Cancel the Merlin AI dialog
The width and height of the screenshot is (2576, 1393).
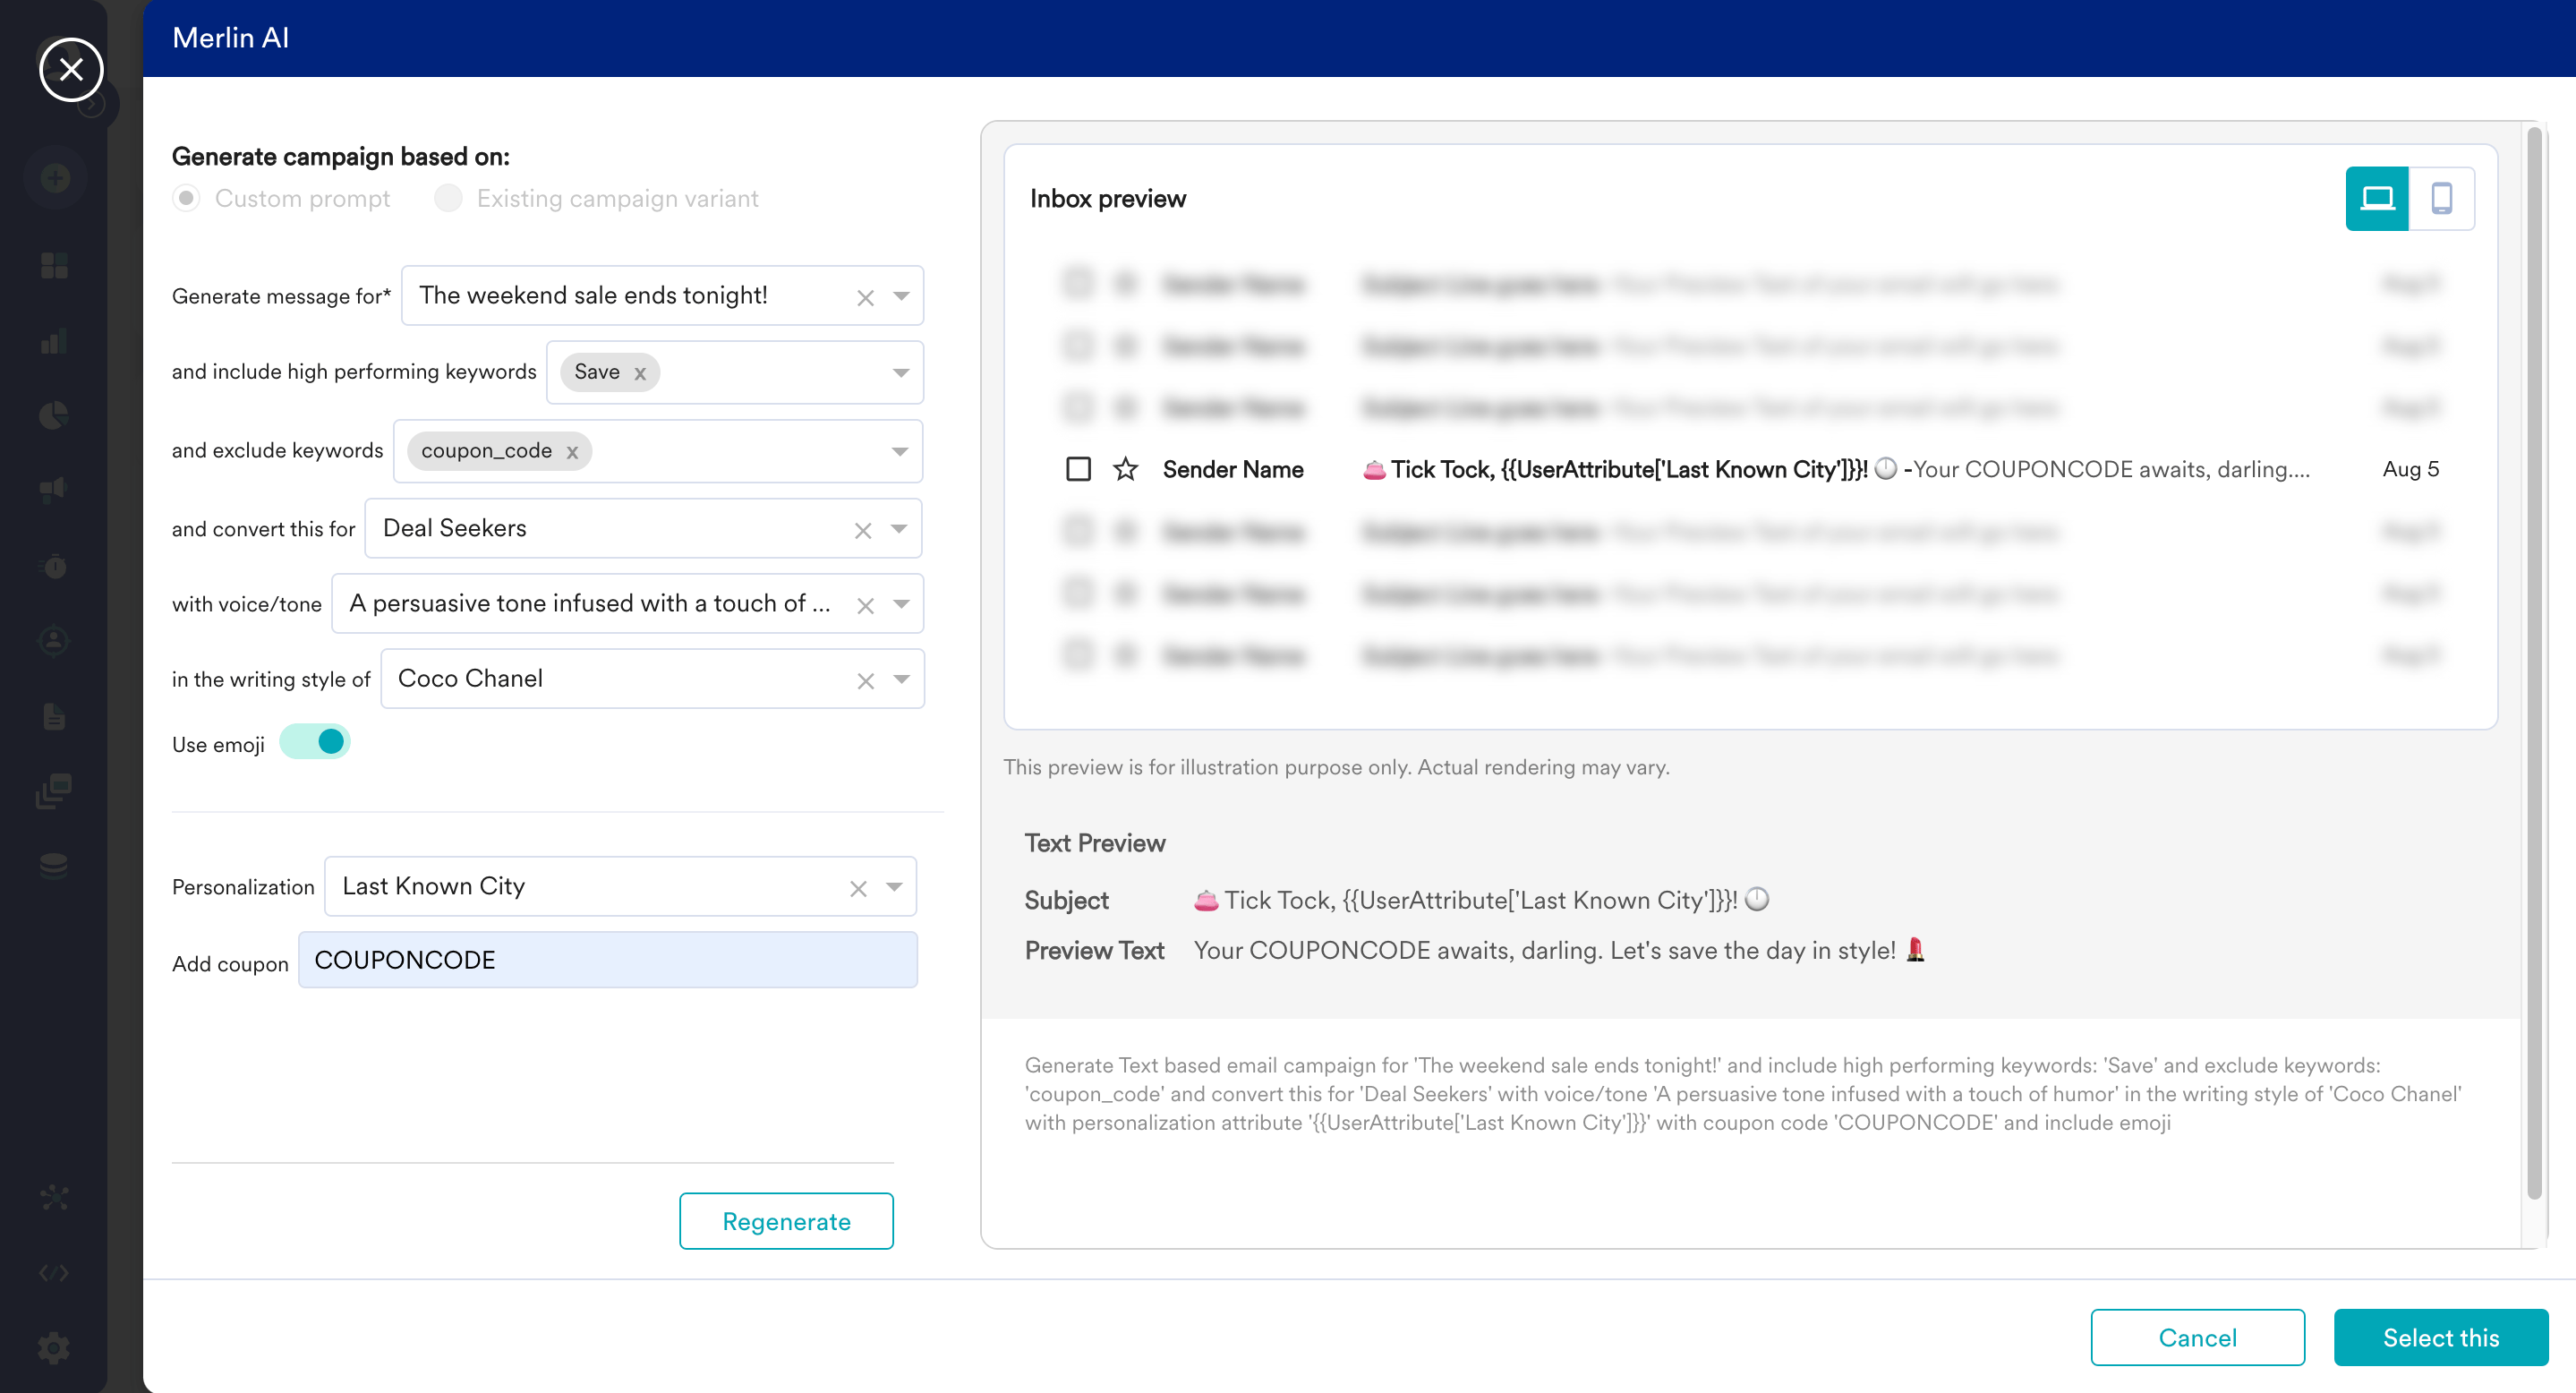tap(2197, 1337)
